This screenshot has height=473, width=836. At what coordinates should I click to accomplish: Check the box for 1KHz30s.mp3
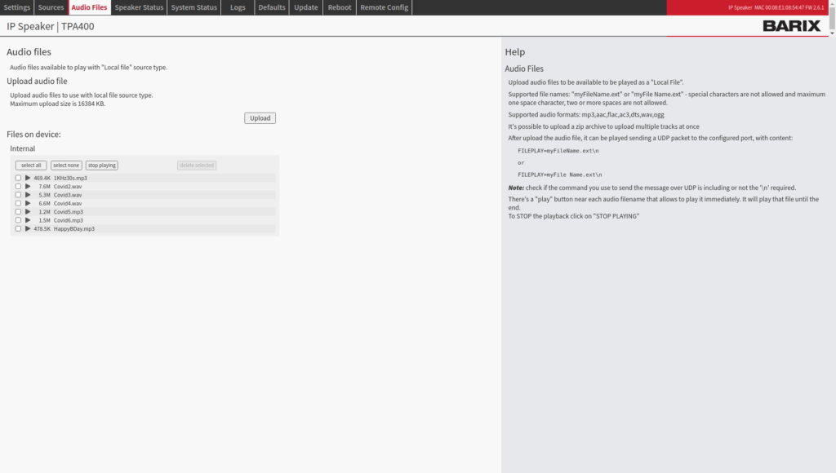coord(18,178)
